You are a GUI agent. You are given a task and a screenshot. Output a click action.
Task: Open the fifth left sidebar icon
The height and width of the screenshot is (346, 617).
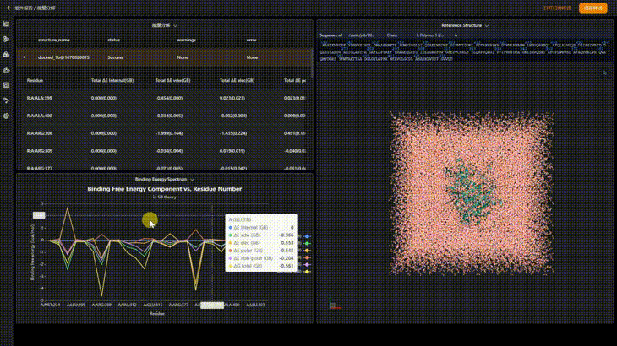(6, 85)
